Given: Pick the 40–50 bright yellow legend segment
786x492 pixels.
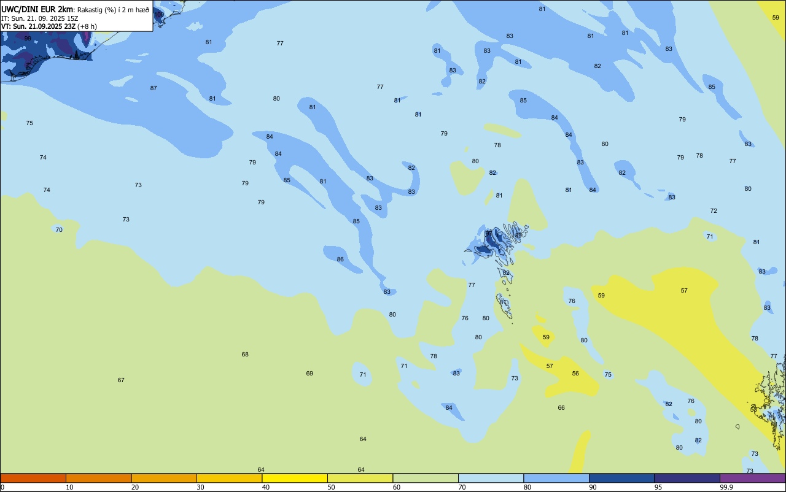Looking at the screenshot, I should click(295, 478).
